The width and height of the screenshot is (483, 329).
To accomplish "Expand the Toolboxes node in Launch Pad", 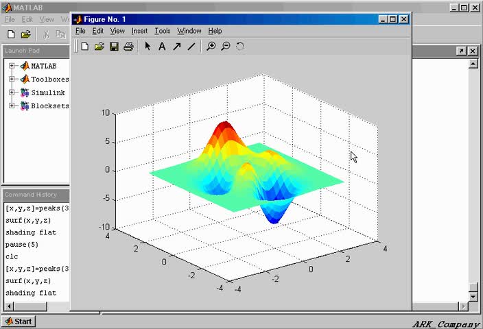I will click(x=12, y=79).
